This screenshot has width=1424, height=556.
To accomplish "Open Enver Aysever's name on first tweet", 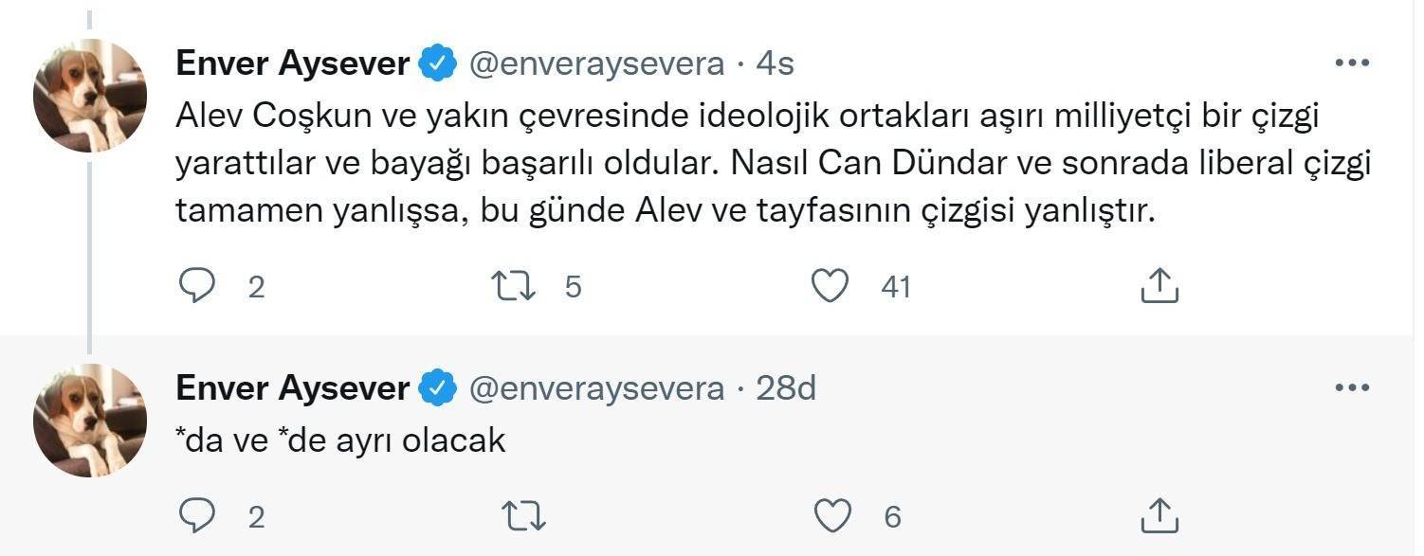I will click(293, 63).
